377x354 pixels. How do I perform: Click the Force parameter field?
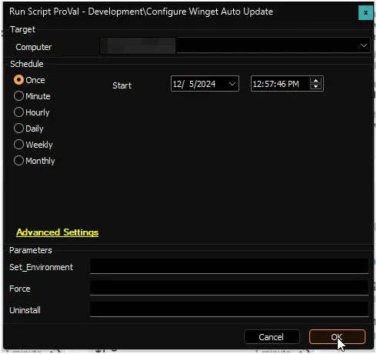229,288
